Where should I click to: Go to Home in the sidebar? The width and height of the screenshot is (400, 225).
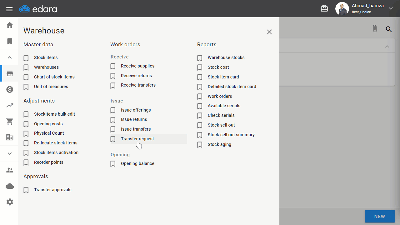point(10,25)
